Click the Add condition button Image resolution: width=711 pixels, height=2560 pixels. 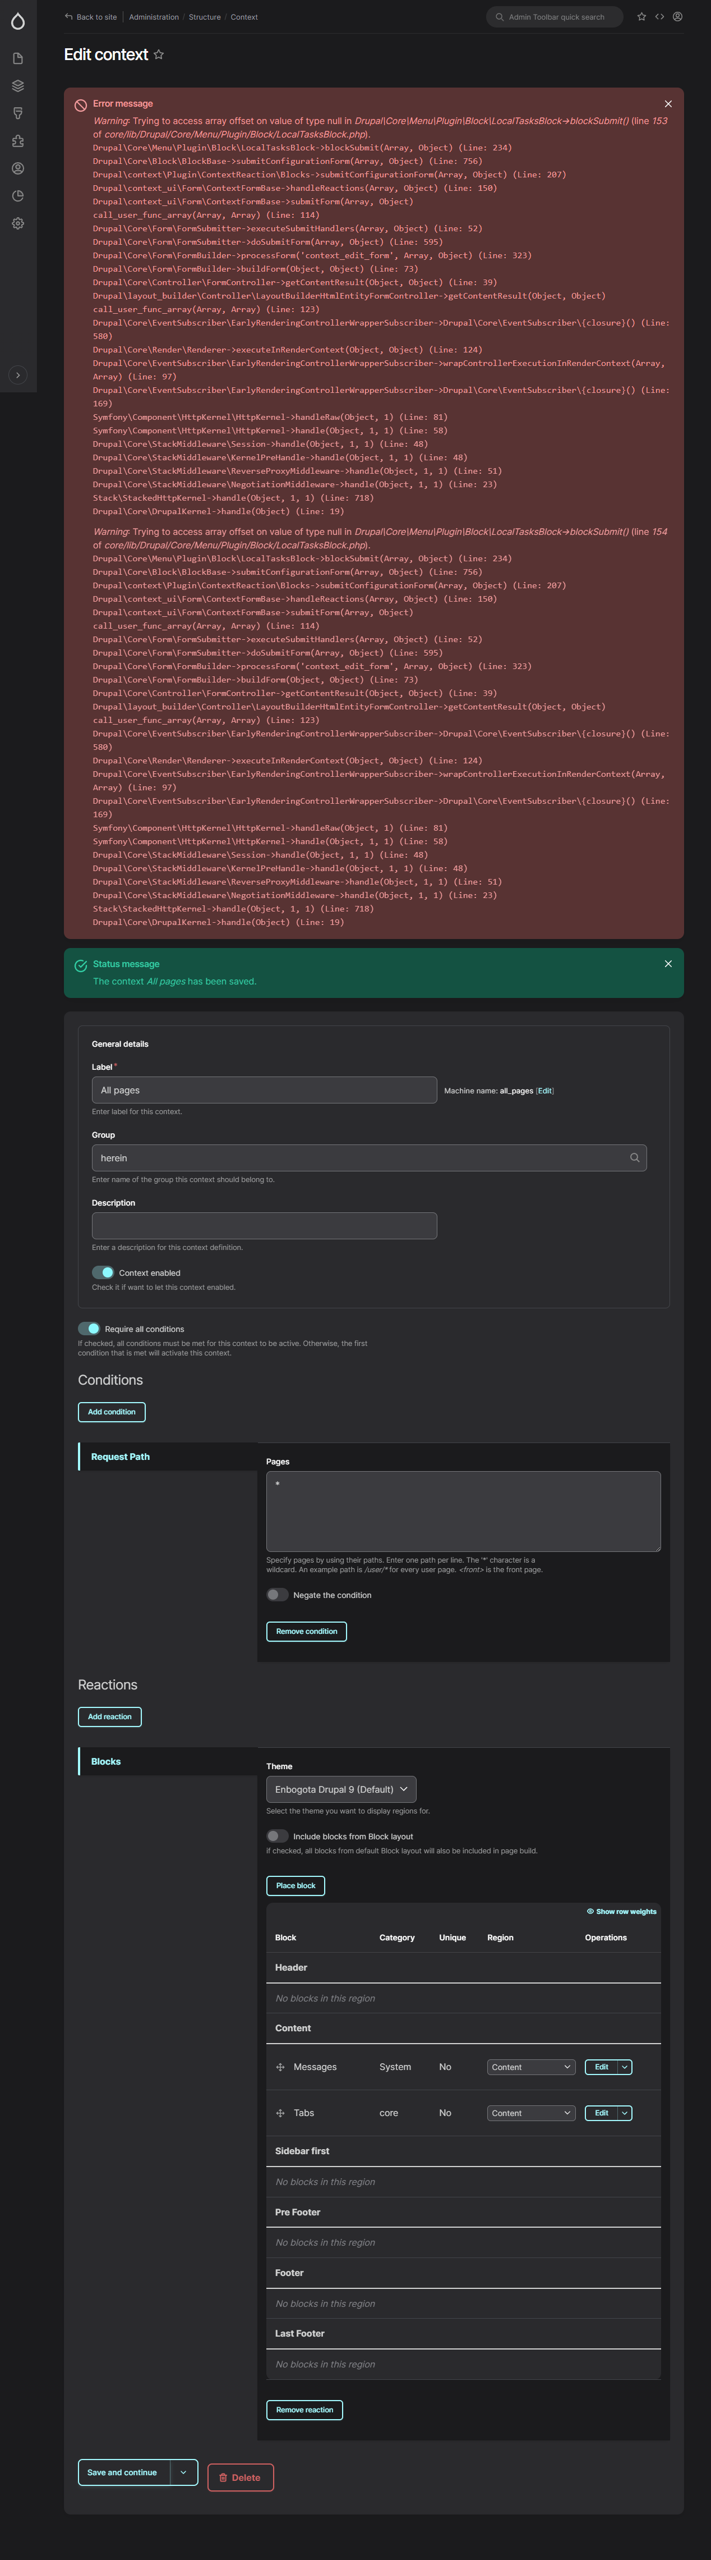point(111,1411)
